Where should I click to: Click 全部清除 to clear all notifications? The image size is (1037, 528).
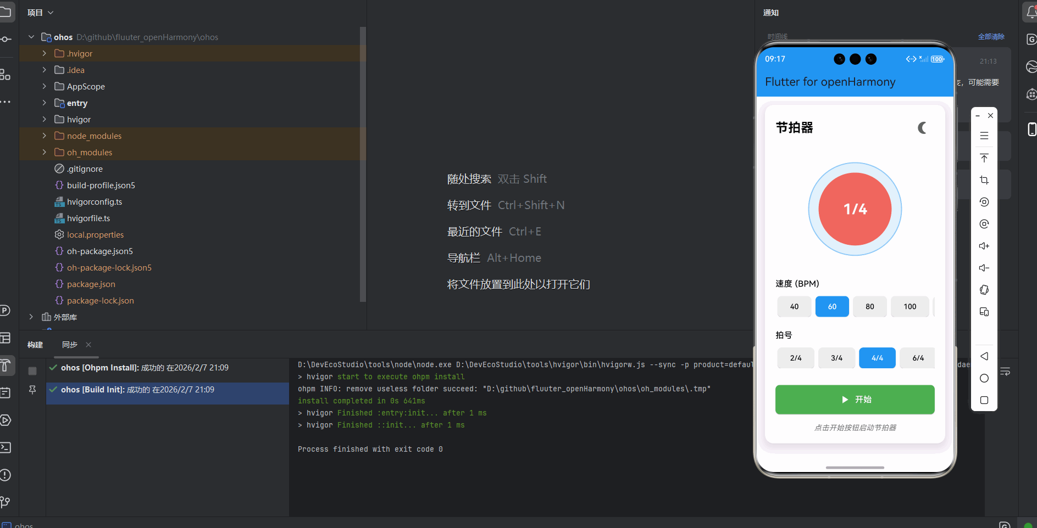click(x=991, y=37)
